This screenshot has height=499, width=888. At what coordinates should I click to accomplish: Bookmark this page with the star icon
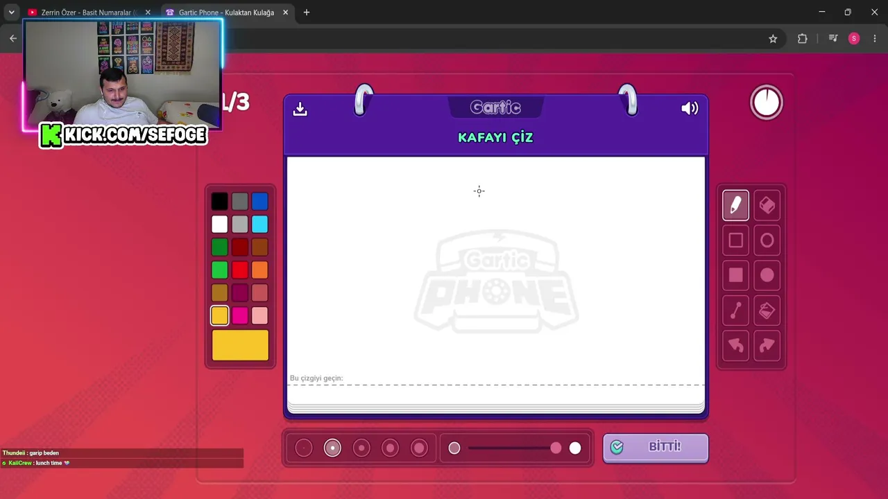pyautogui.click(x=773, y=39)
